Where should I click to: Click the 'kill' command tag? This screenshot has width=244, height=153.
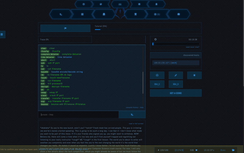pos(43,84)
